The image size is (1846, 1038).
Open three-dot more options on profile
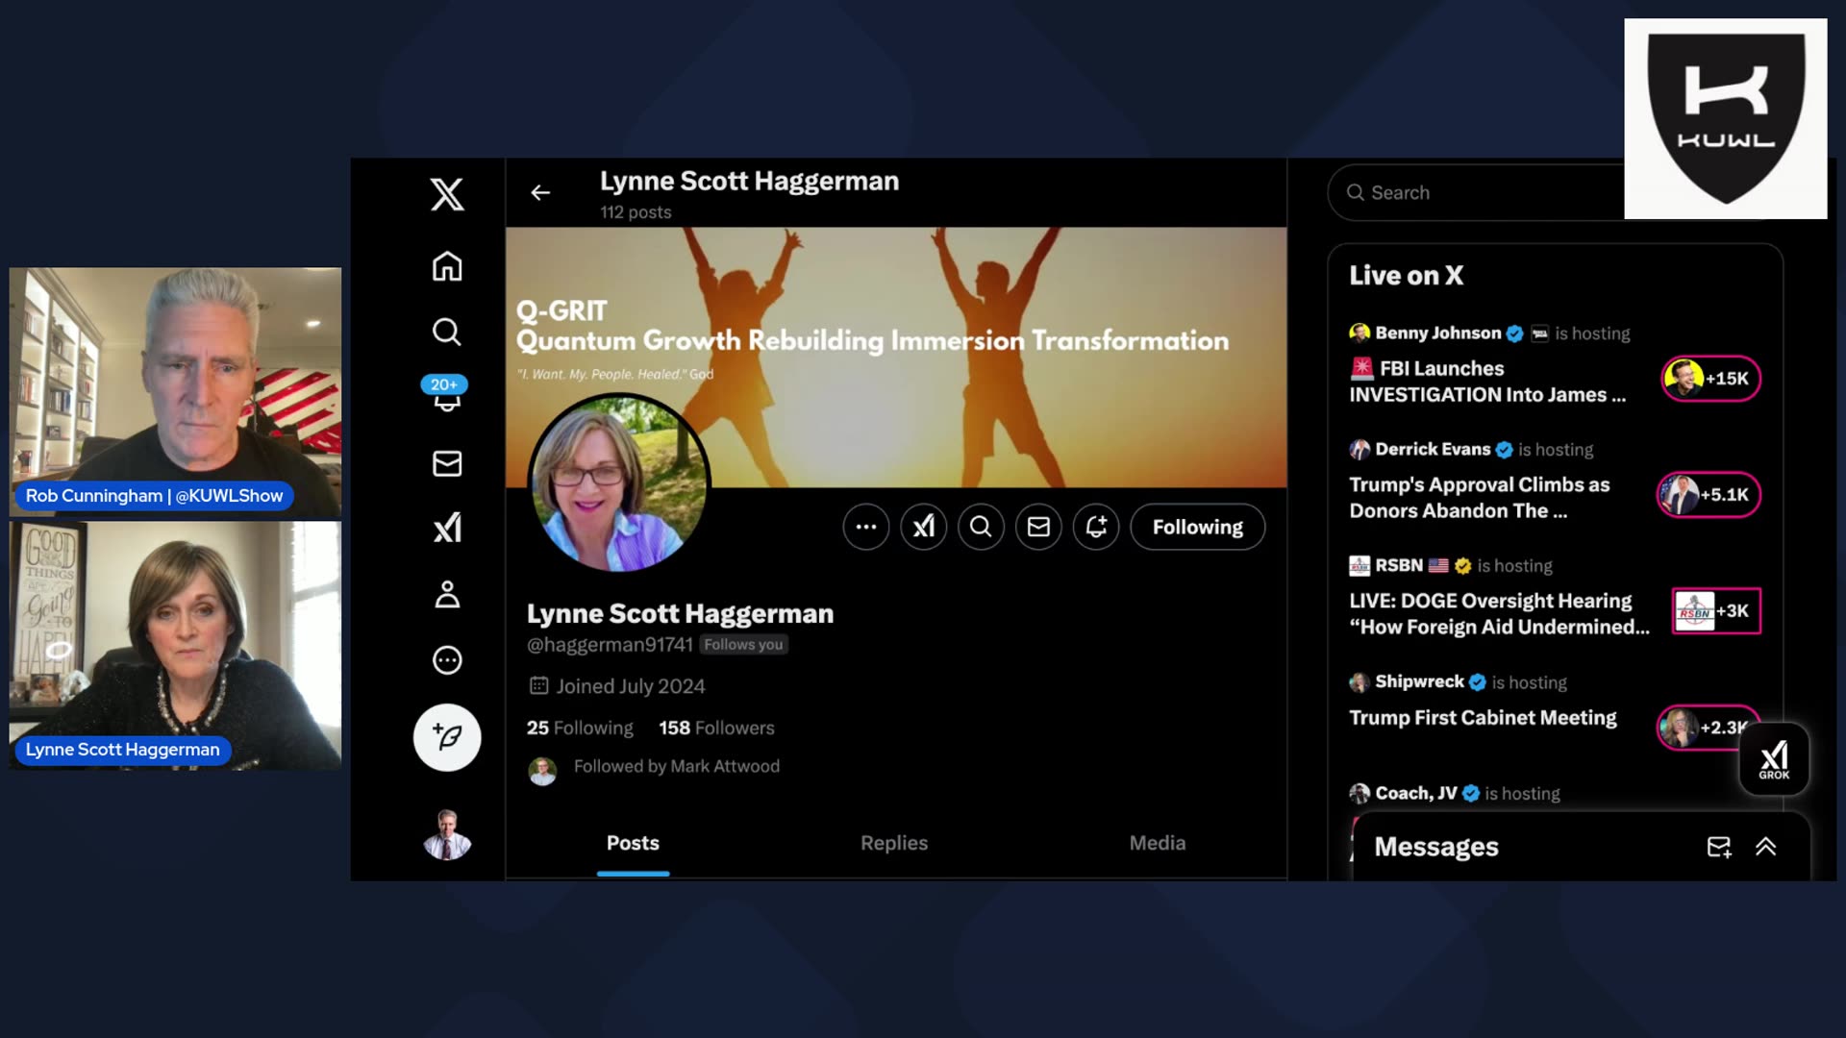coord(865,527)
